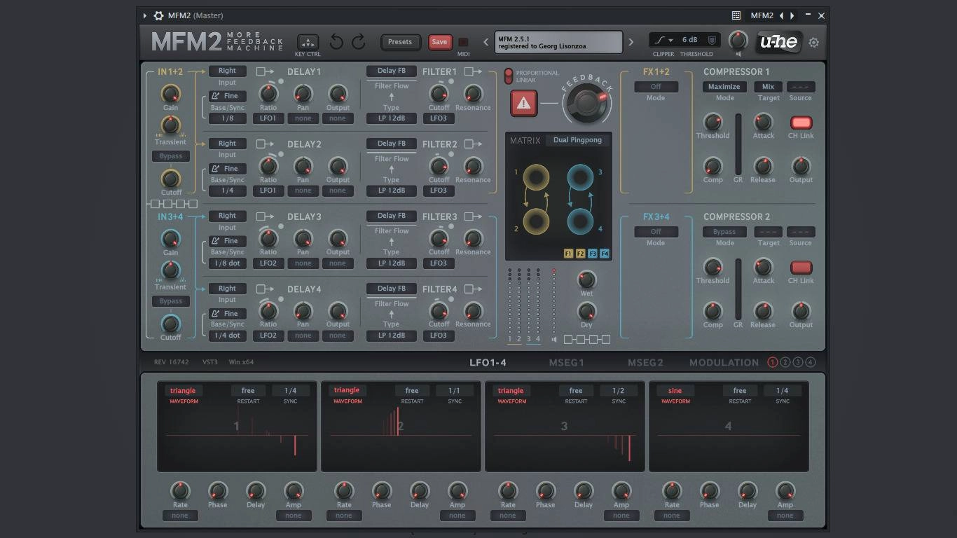Open the FX1+2 Mode Off selector

coord(656,87)
